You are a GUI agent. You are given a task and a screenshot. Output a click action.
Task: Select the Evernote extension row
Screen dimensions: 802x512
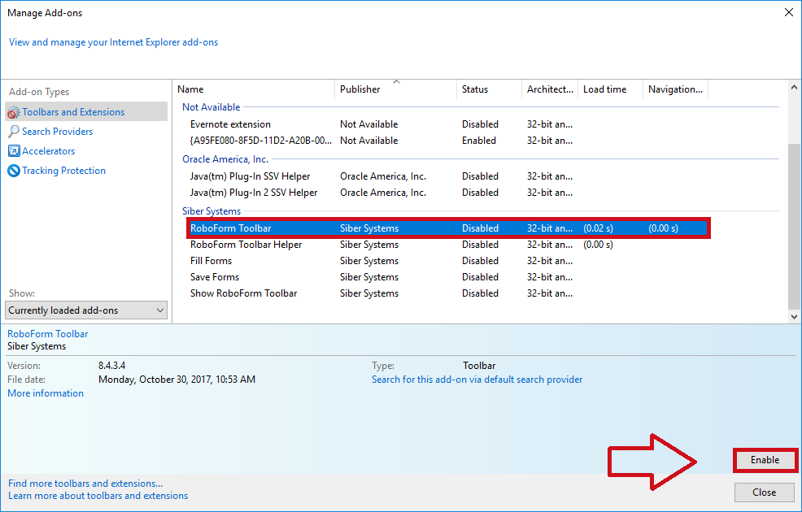pos(448,124)
